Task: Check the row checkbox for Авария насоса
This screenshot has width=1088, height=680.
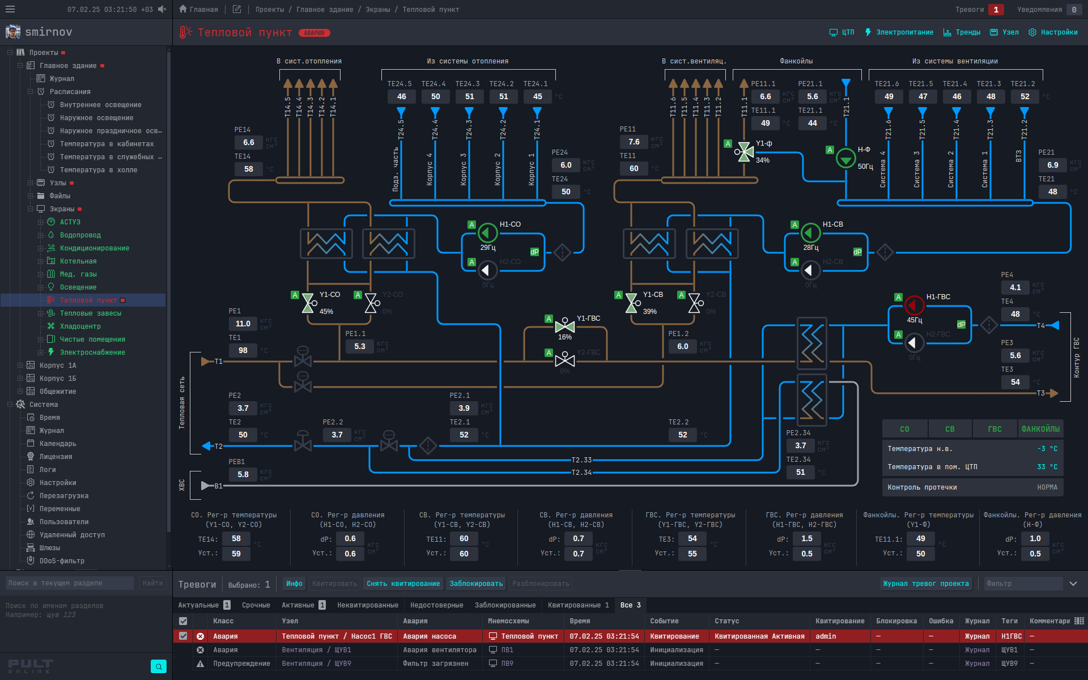Action: 183,636
